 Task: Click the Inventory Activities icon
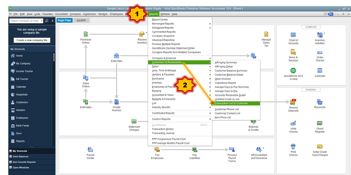pos(319,35)
